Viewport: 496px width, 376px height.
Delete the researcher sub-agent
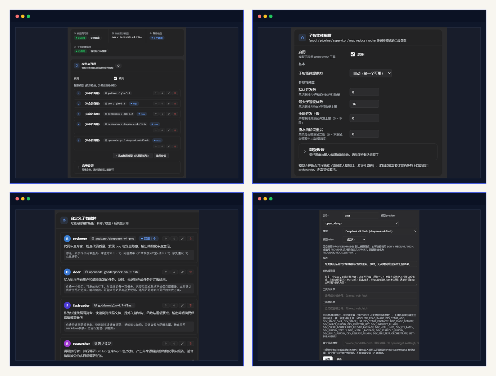click(x=191, y=344)
